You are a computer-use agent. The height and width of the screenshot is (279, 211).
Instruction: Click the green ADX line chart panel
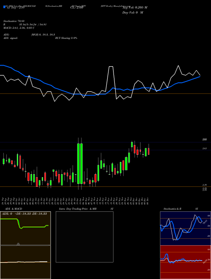[25, 228]
